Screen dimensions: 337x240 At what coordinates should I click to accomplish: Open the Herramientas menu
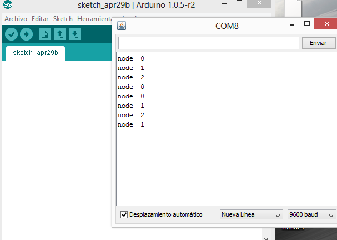tap(94, 19)
